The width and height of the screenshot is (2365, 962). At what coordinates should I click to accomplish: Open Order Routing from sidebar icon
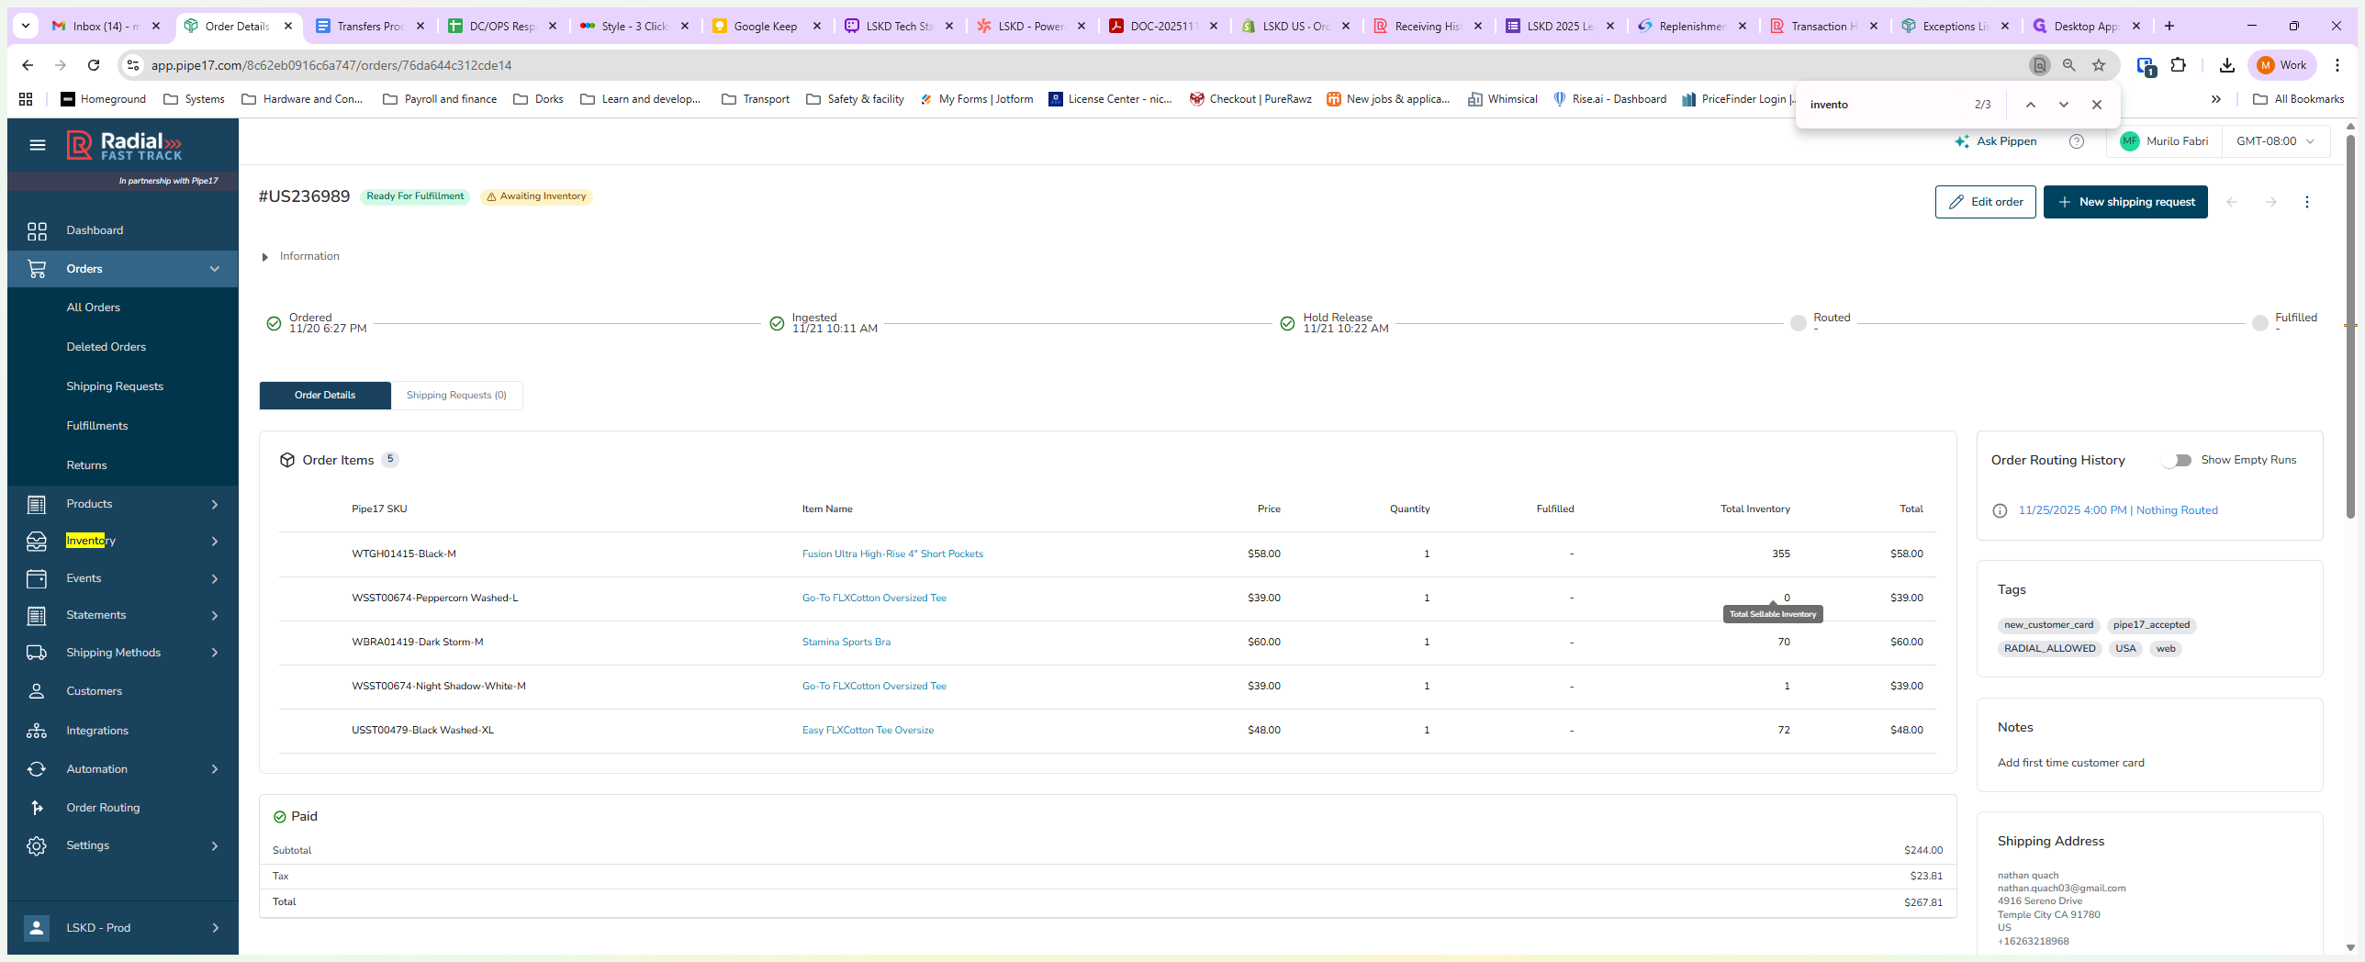37,808
